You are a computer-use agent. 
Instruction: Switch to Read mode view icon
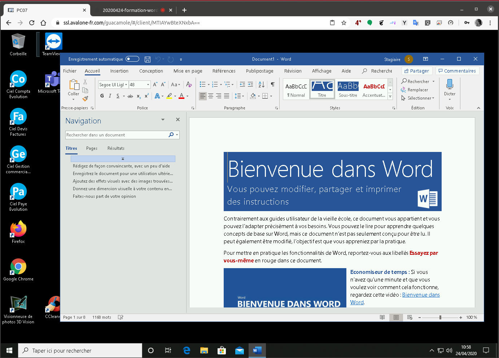(382, 317)
